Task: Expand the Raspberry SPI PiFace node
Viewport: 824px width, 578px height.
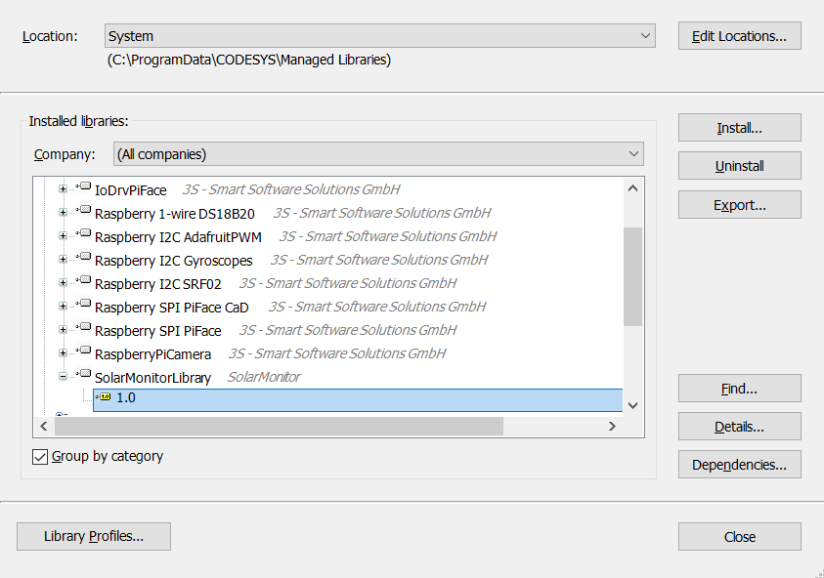Action: [63, 330]
